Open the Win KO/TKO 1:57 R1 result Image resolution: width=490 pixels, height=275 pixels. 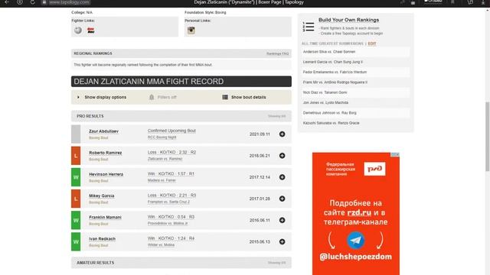coord(171,173)
